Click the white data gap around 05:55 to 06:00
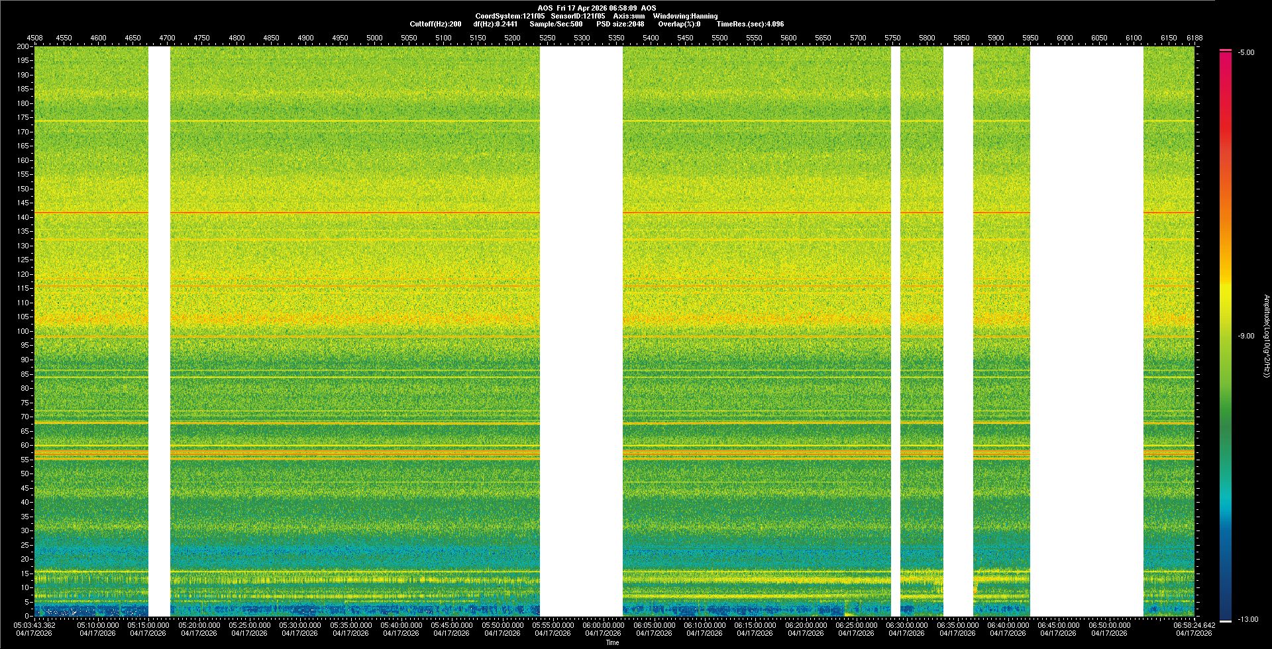Viewport: 1272px width, 649px height. coord(581,331)
